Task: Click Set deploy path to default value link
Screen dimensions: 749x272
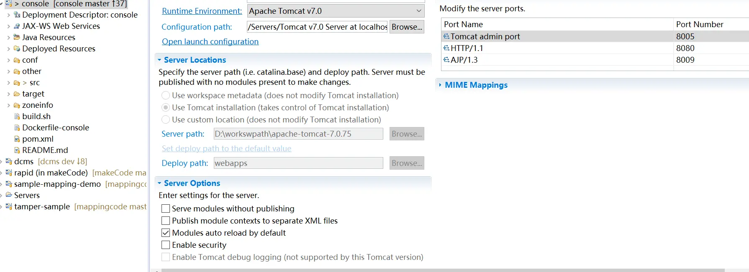Action: 226,148
